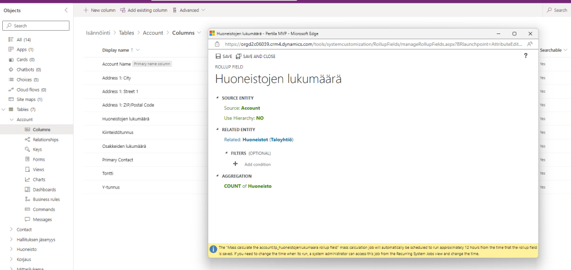Screen dimensions: 571x270
Task: Open Chatbots in the Objects list
Action: click(x=28, y=70)
